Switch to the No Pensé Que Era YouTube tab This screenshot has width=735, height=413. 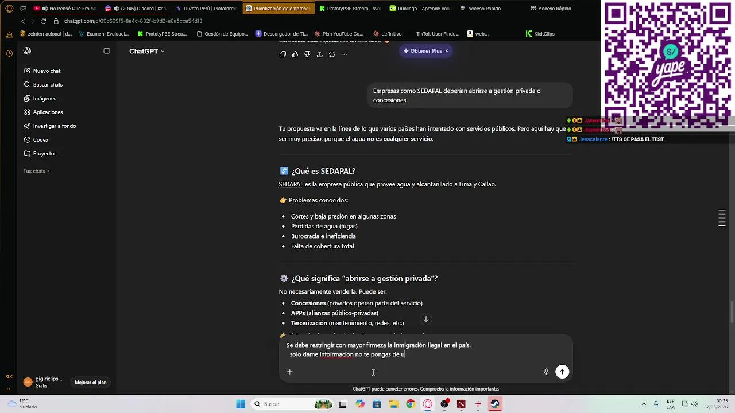click(x=65, y=9)
